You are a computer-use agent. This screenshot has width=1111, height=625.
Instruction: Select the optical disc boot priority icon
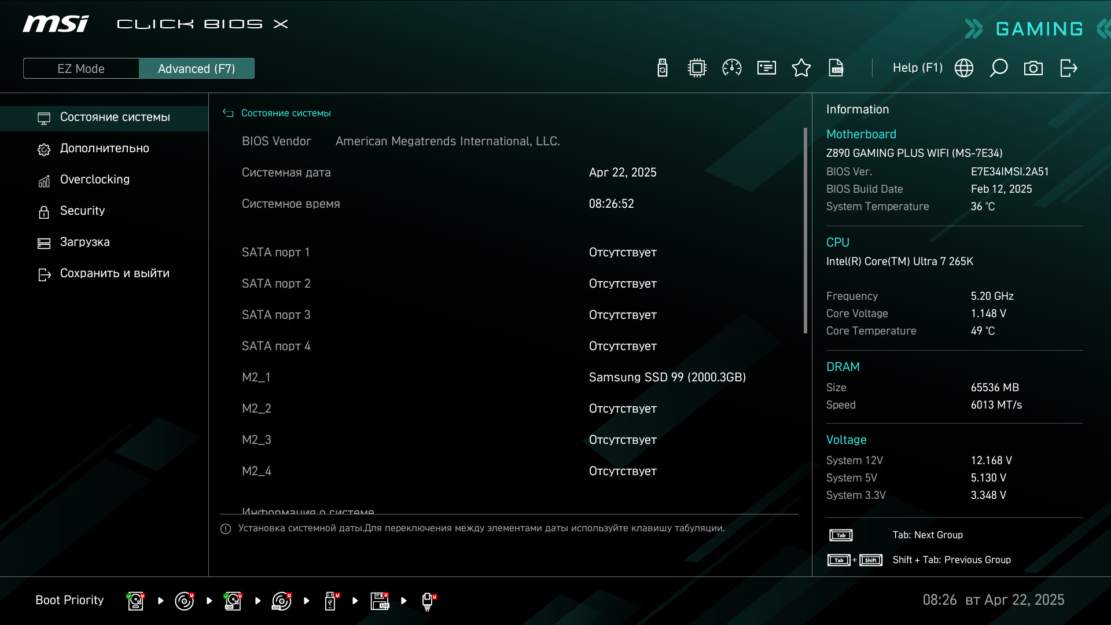point(184,601)
